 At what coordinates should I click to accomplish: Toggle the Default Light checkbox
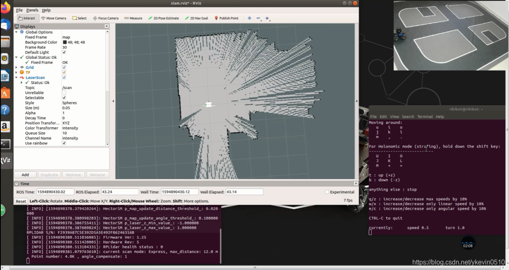tap(64, 52)
